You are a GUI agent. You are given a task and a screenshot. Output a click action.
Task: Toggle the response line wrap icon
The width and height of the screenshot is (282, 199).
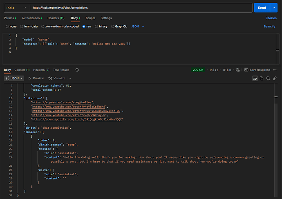[x=255, y=78]
